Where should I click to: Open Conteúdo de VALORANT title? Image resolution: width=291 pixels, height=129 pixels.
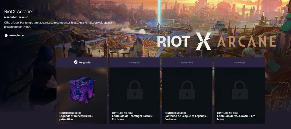point(236,118)
